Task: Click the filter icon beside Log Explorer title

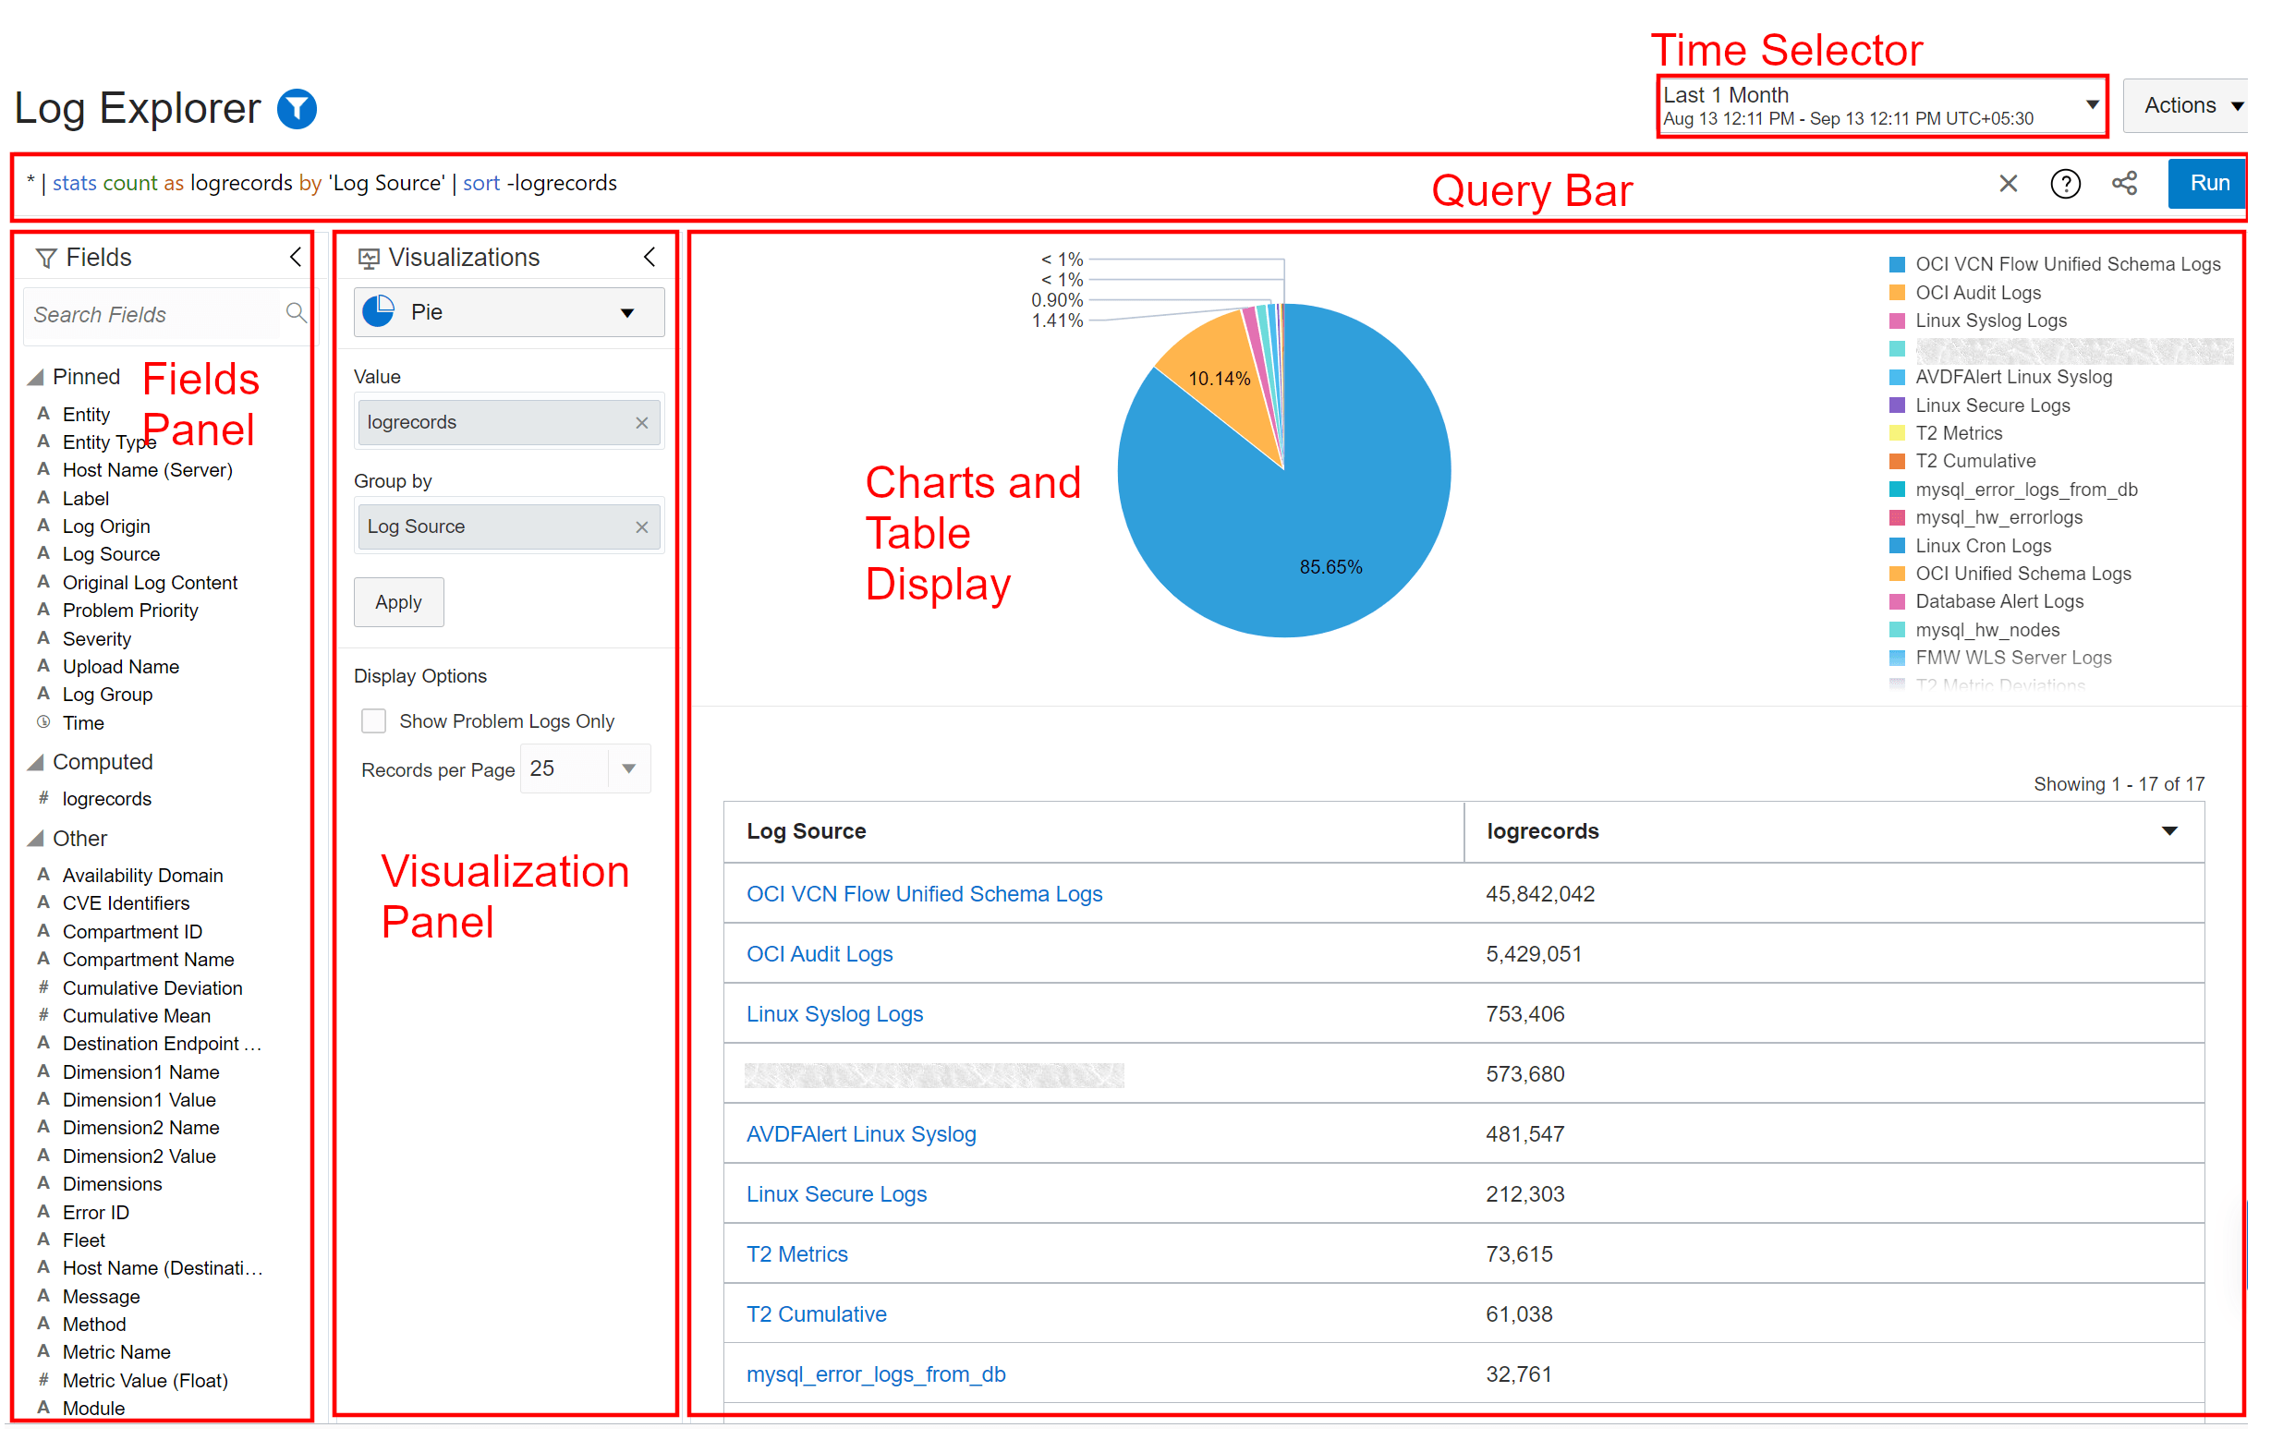Action: point(297,107)
